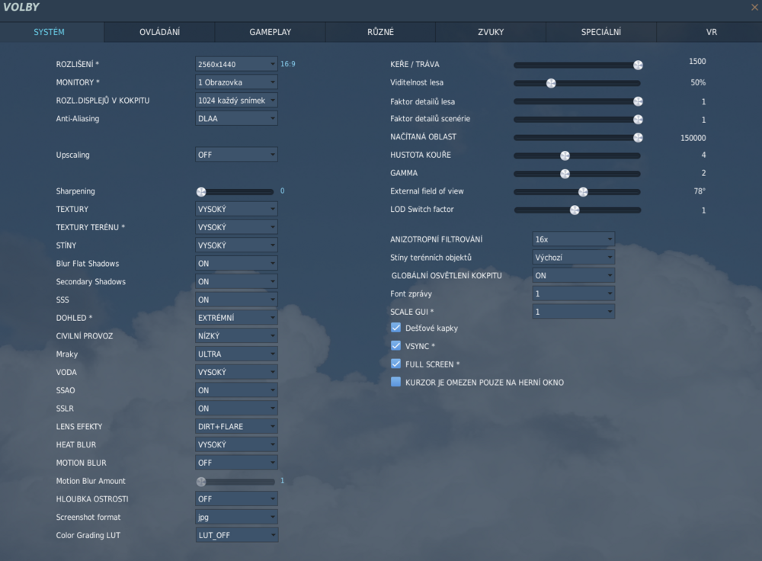The image size is (762, 561).
Task: Open the Color Grading LUT dropdown
Action: click(x=236, y=535)
